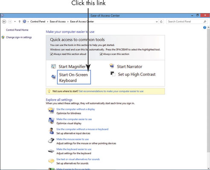Screen dimensions: 210x170
Task: Click the Control Panel globe icon in address bar
Action: [x=25, y=21]
